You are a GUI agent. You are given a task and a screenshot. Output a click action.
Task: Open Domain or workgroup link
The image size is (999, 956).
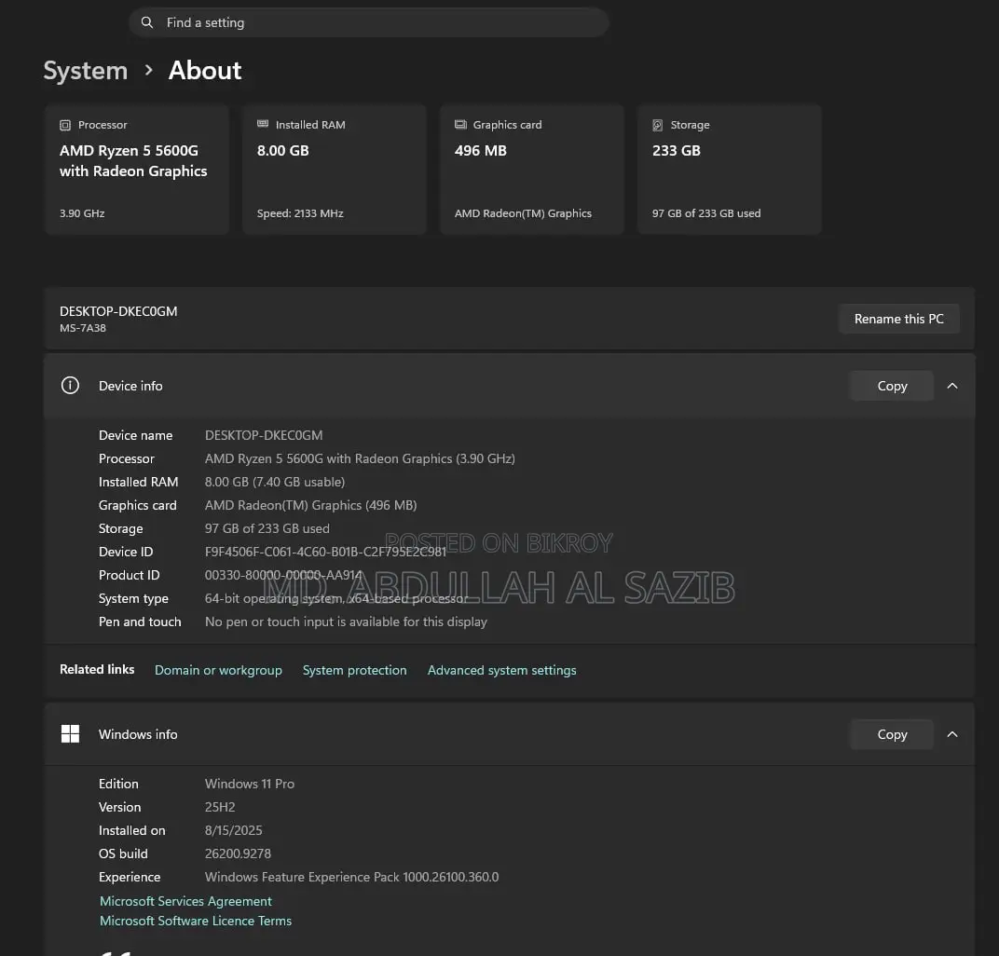point(218,670)
